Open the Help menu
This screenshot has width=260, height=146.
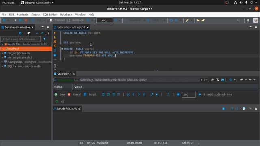pos(91,15)
